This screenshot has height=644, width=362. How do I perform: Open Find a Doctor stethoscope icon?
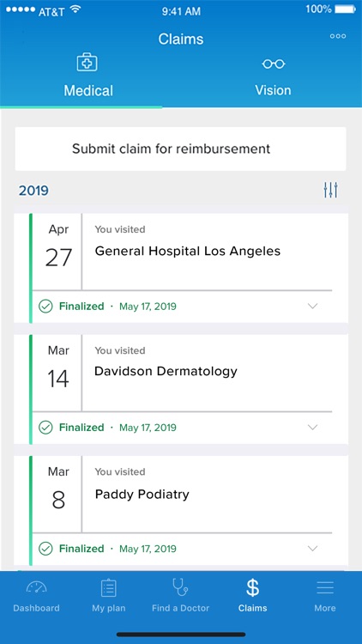180,587
